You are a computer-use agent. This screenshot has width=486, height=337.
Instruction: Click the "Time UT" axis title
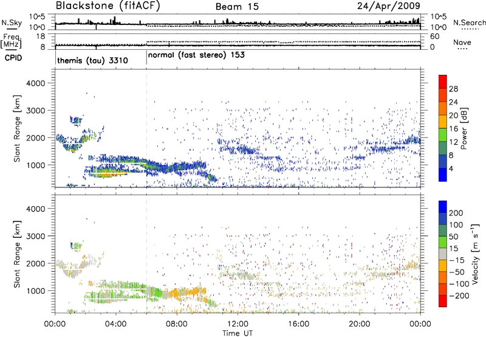[x=238, y=333]
